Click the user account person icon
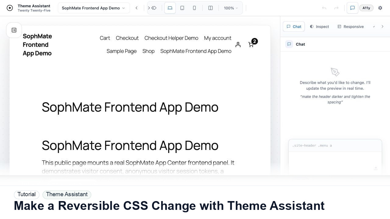Screen dimensions: 390x219 tap(238, 45)
